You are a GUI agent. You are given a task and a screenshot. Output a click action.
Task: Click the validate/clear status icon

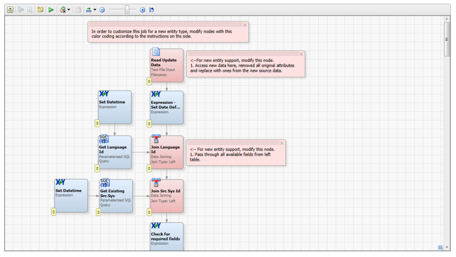point(63,10)
